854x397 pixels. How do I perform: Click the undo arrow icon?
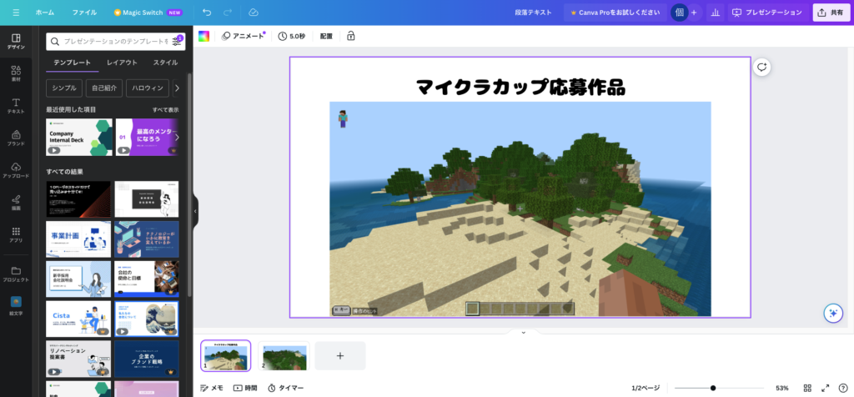[207, 13]
